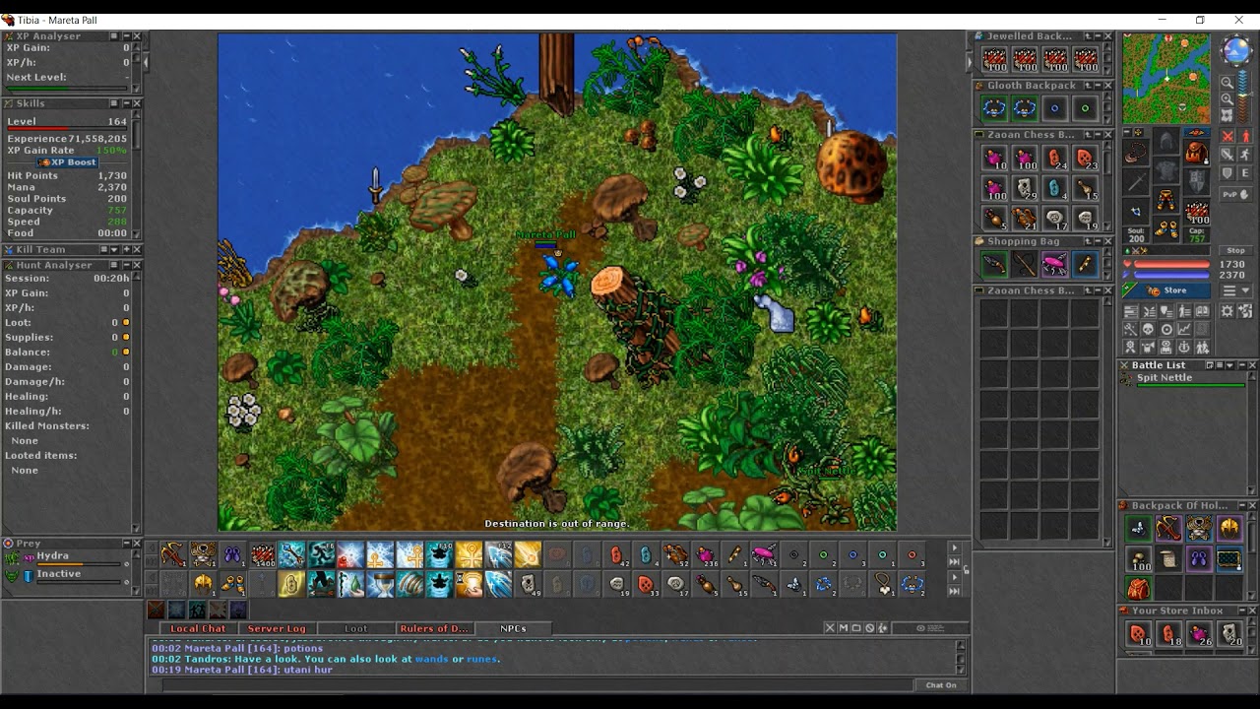
Task: Toggle defensive fight mode (shield)
Action: [x=1228, y=173]
